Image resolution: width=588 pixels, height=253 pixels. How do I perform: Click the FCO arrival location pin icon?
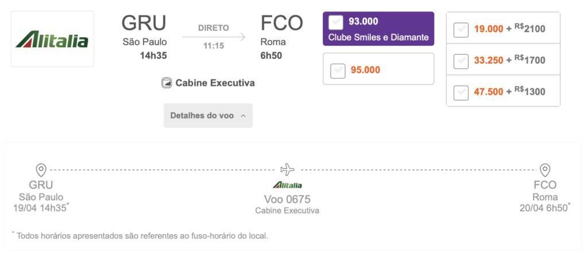[545, 170]
